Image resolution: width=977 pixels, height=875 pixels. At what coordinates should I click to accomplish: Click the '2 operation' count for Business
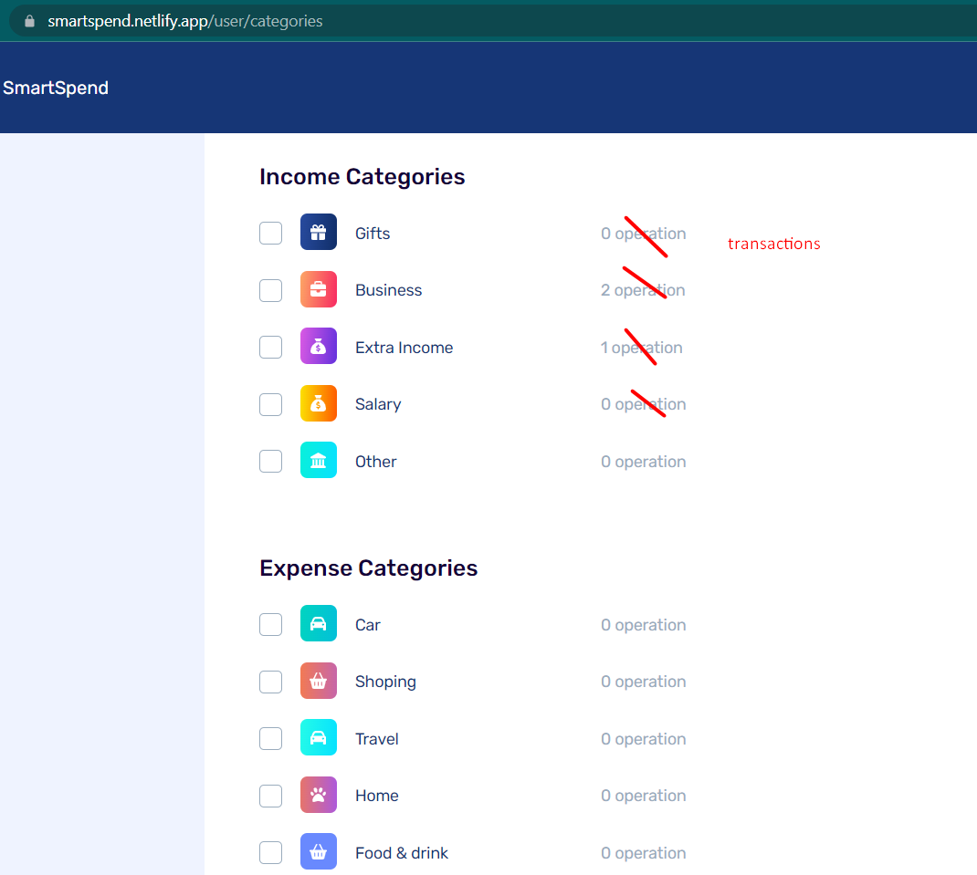click(x=643, y=289)
